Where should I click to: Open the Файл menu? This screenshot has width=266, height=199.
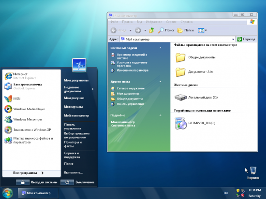pyautogui.click(x=114, y=22)
